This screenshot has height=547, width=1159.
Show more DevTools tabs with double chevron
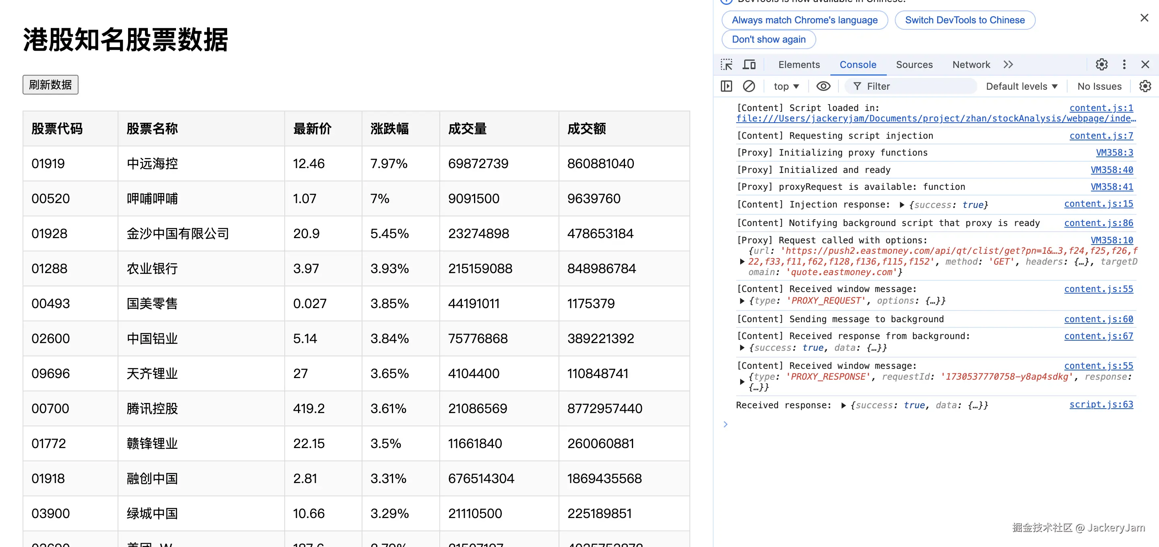[1008, 65]
